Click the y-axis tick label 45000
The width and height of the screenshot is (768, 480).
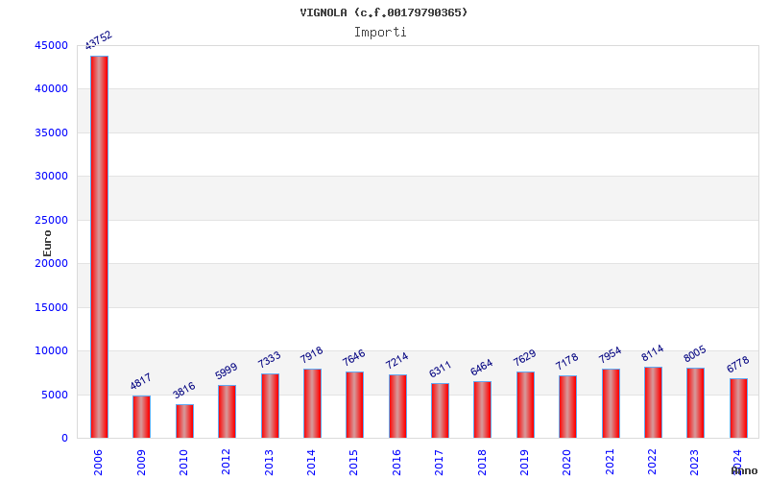click(52, 45)
